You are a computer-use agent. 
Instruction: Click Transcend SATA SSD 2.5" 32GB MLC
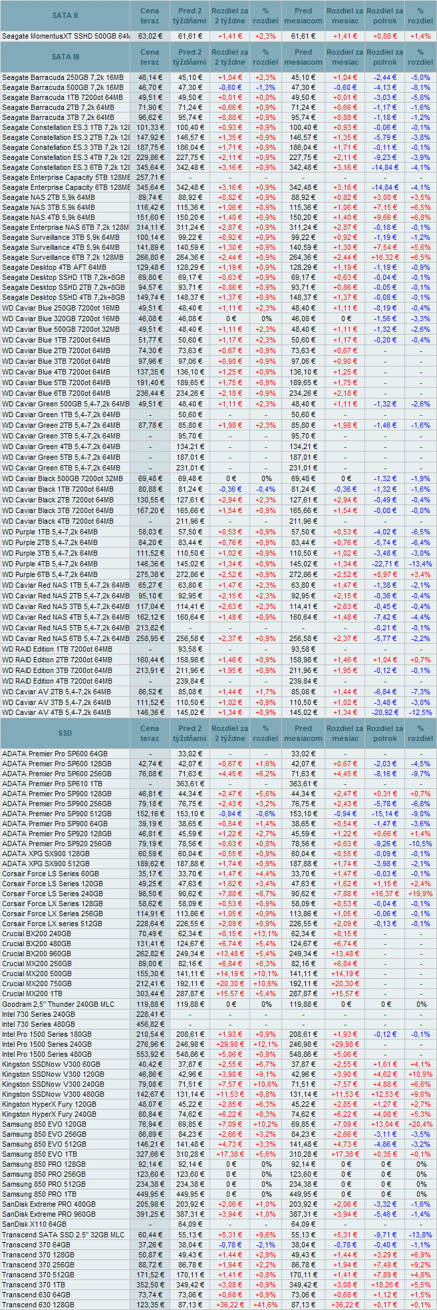pos(63,1235)
